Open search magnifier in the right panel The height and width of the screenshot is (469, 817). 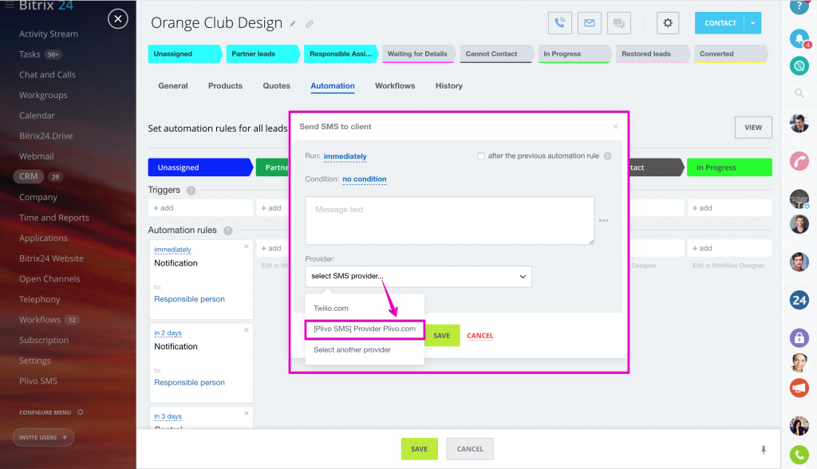[799, 93]
